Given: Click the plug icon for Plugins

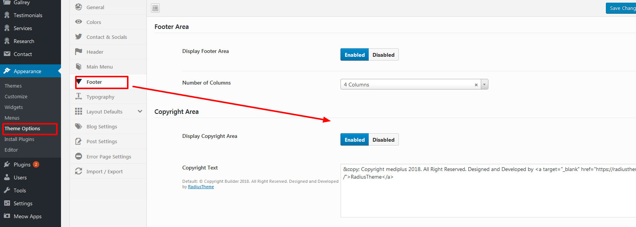Looking at the screenshot, I should point(7,164).
